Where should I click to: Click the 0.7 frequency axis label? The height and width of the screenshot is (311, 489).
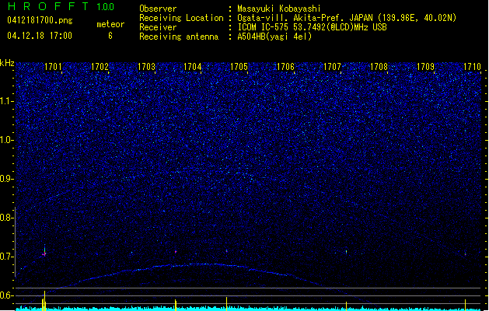[x=7, y=257]
